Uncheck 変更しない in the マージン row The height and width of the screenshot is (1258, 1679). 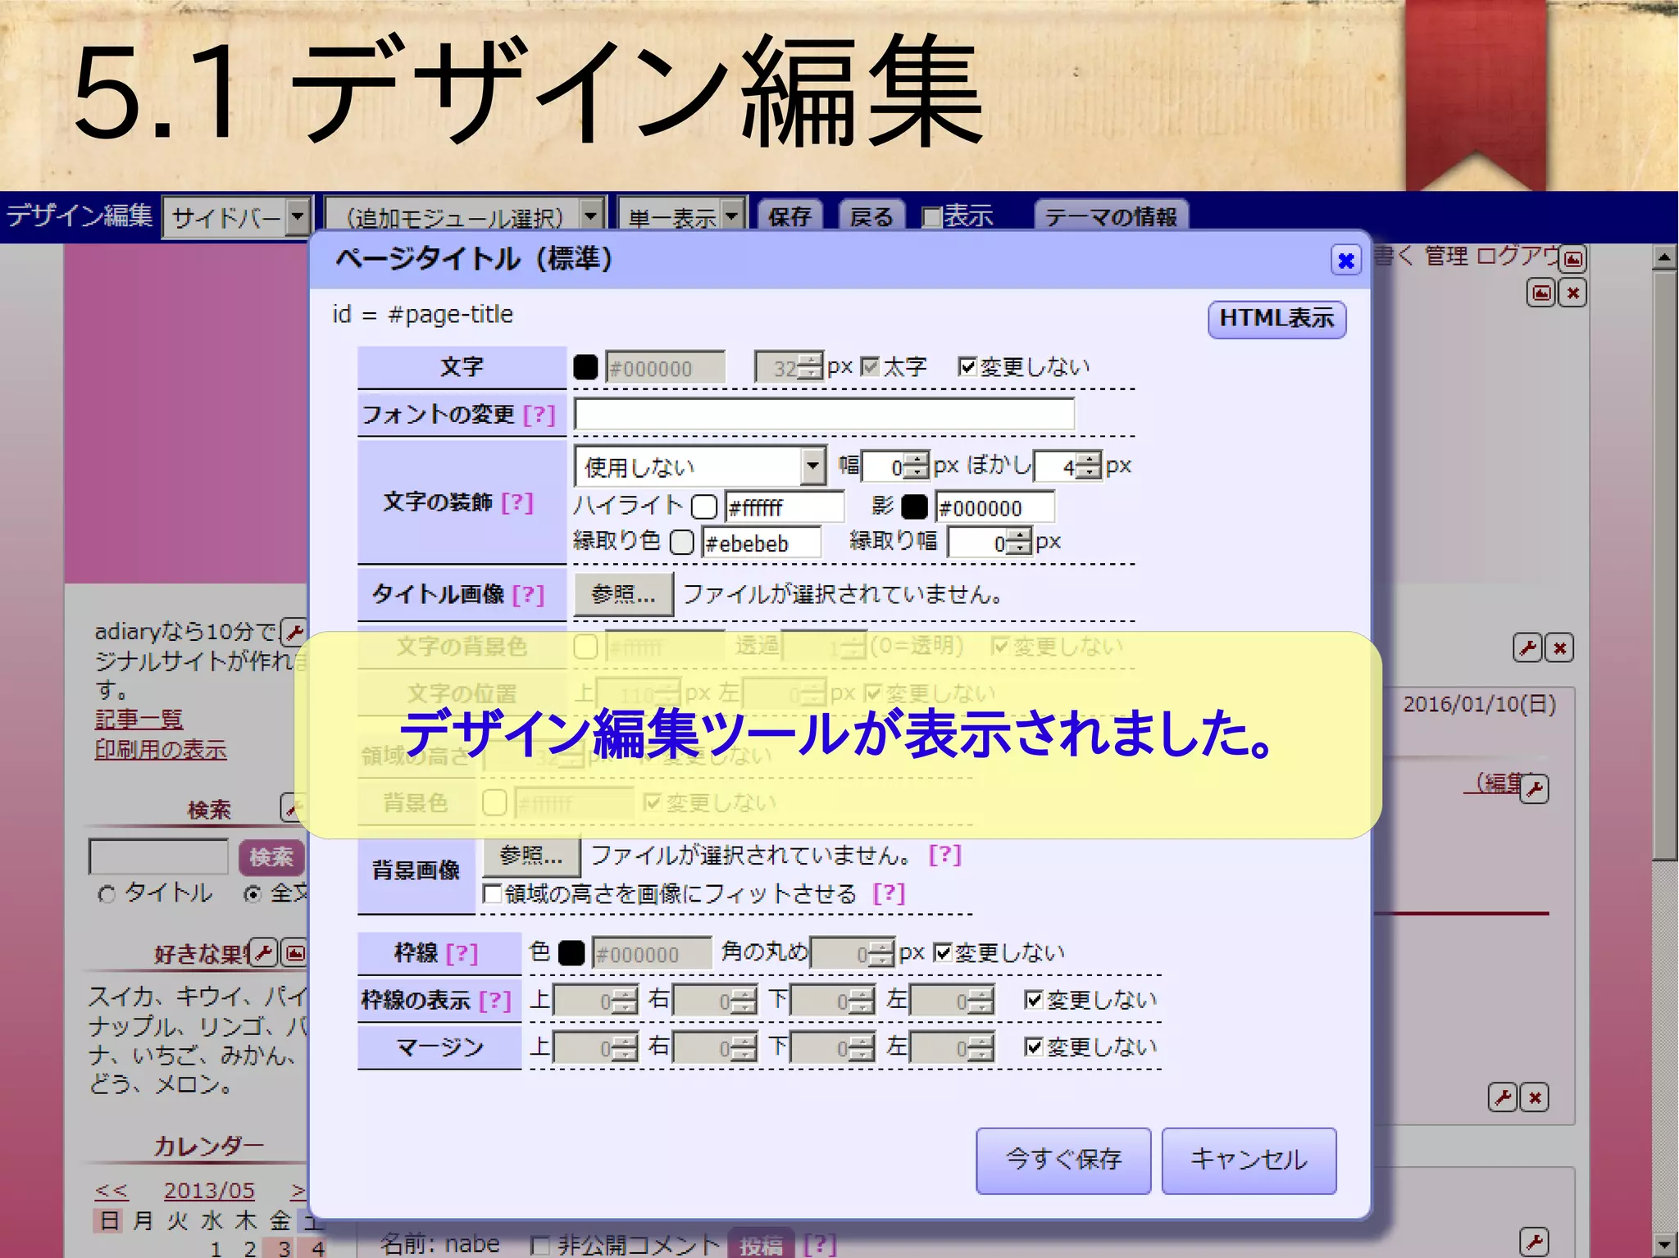1034,1047
